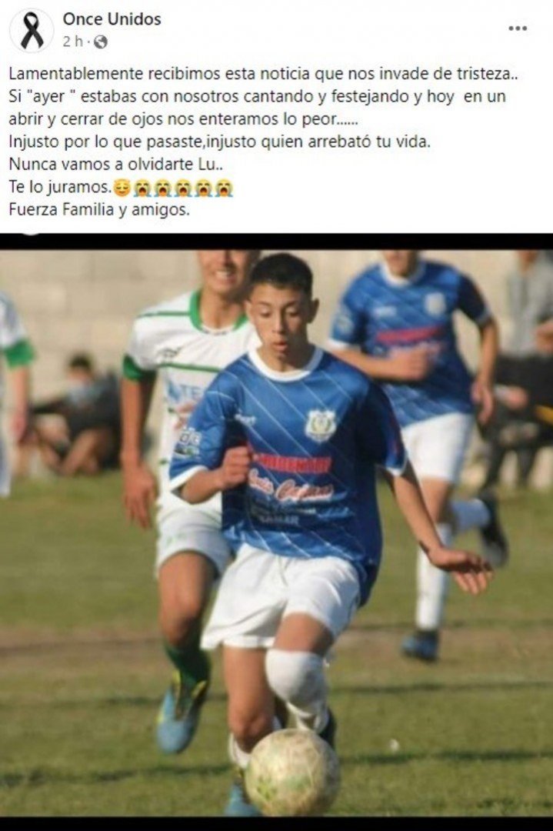Open the Once Unidos page name
The height and width of the screenshot is (831, 553).
coord(112,19)
